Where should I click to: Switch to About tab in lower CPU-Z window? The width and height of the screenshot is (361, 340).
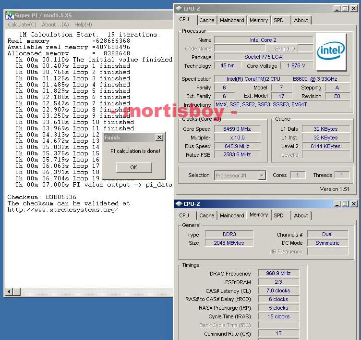301,215
